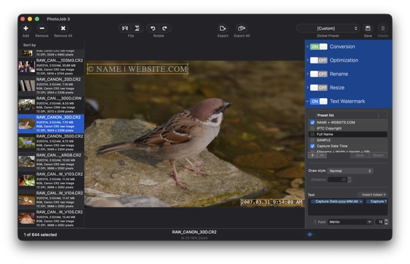Collapse the Text Watermark section chevron
This screenshot has width=410, height=264.
308,101
